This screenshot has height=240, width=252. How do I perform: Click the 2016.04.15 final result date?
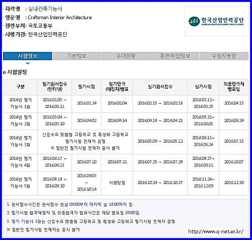pos(234,103)
